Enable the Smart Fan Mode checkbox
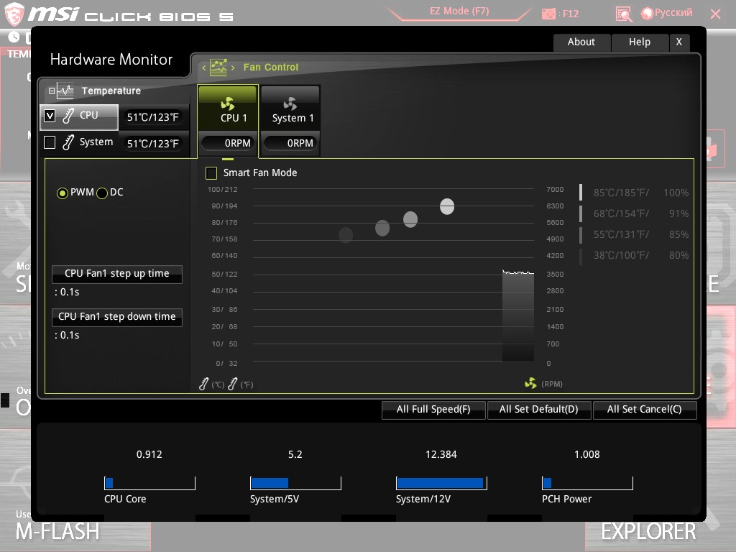This screenshot has height=552, width=736. (x=211, y=173)
